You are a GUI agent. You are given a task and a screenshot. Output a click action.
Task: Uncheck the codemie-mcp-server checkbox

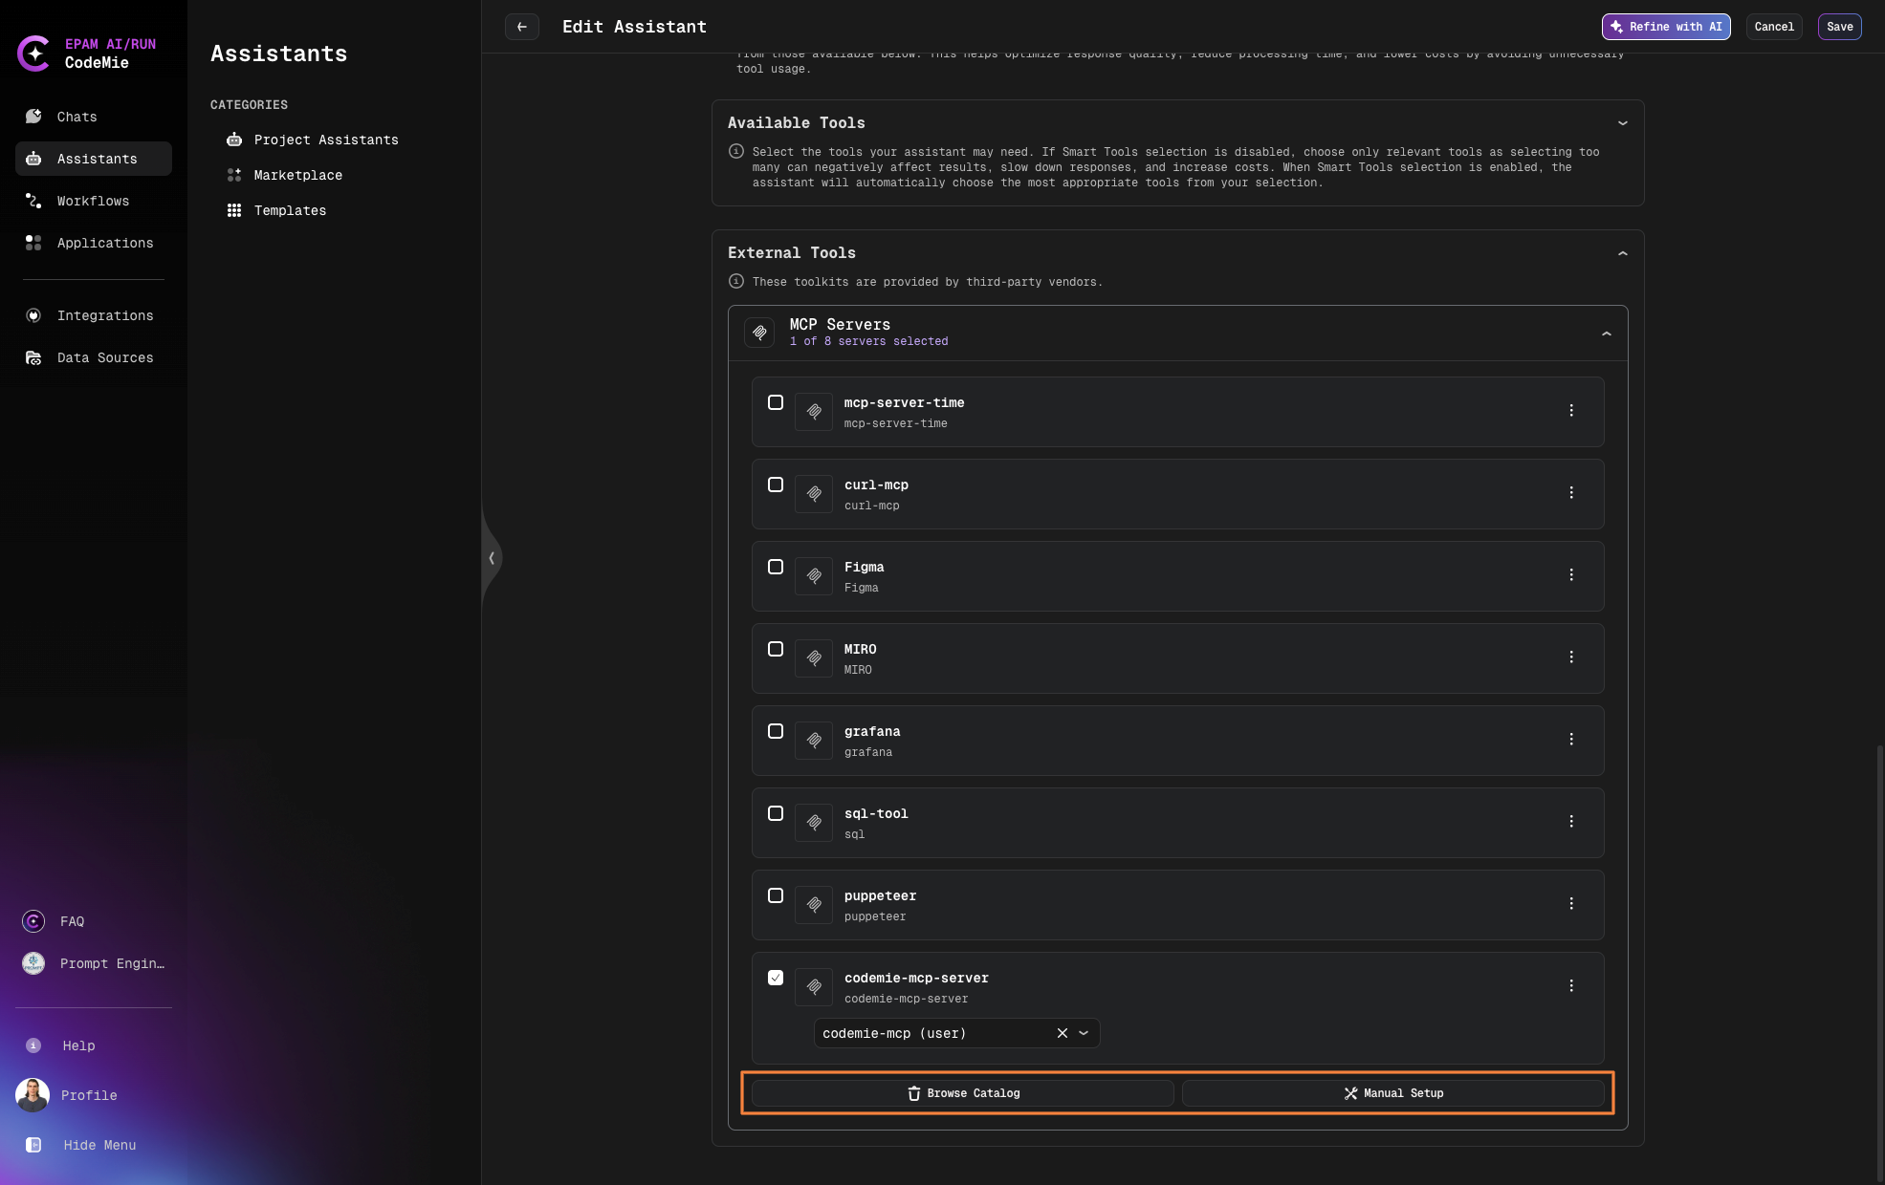[776, 978]
